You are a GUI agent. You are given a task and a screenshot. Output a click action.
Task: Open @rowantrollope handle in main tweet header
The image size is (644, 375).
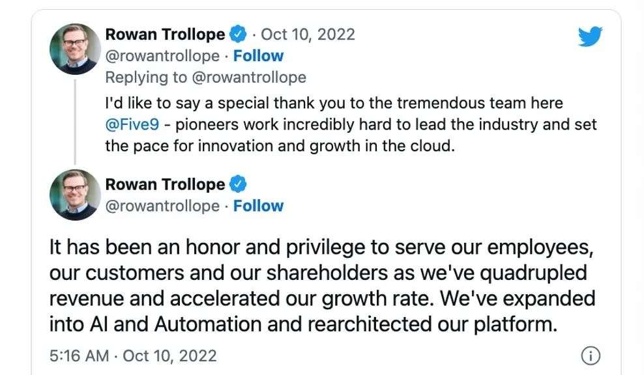coord(163,206)
